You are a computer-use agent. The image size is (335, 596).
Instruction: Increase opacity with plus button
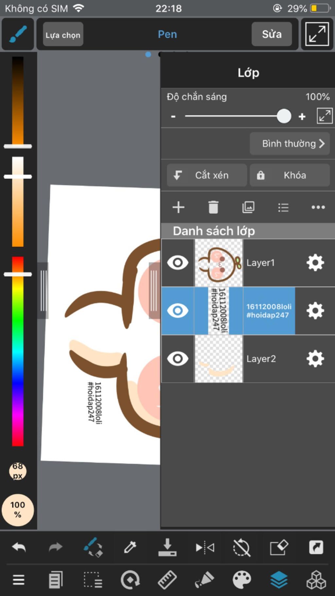tap(302, 116)
